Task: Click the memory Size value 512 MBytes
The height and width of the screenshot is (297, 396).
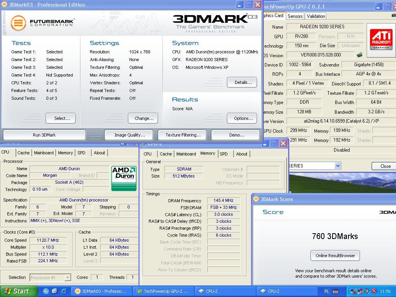Action: click(184, 176)
